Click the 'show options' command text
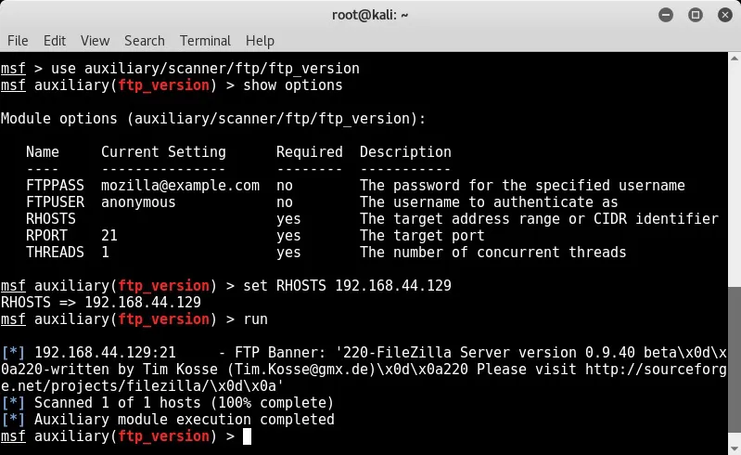Screen dimensions: 741x455 point(292,85)
